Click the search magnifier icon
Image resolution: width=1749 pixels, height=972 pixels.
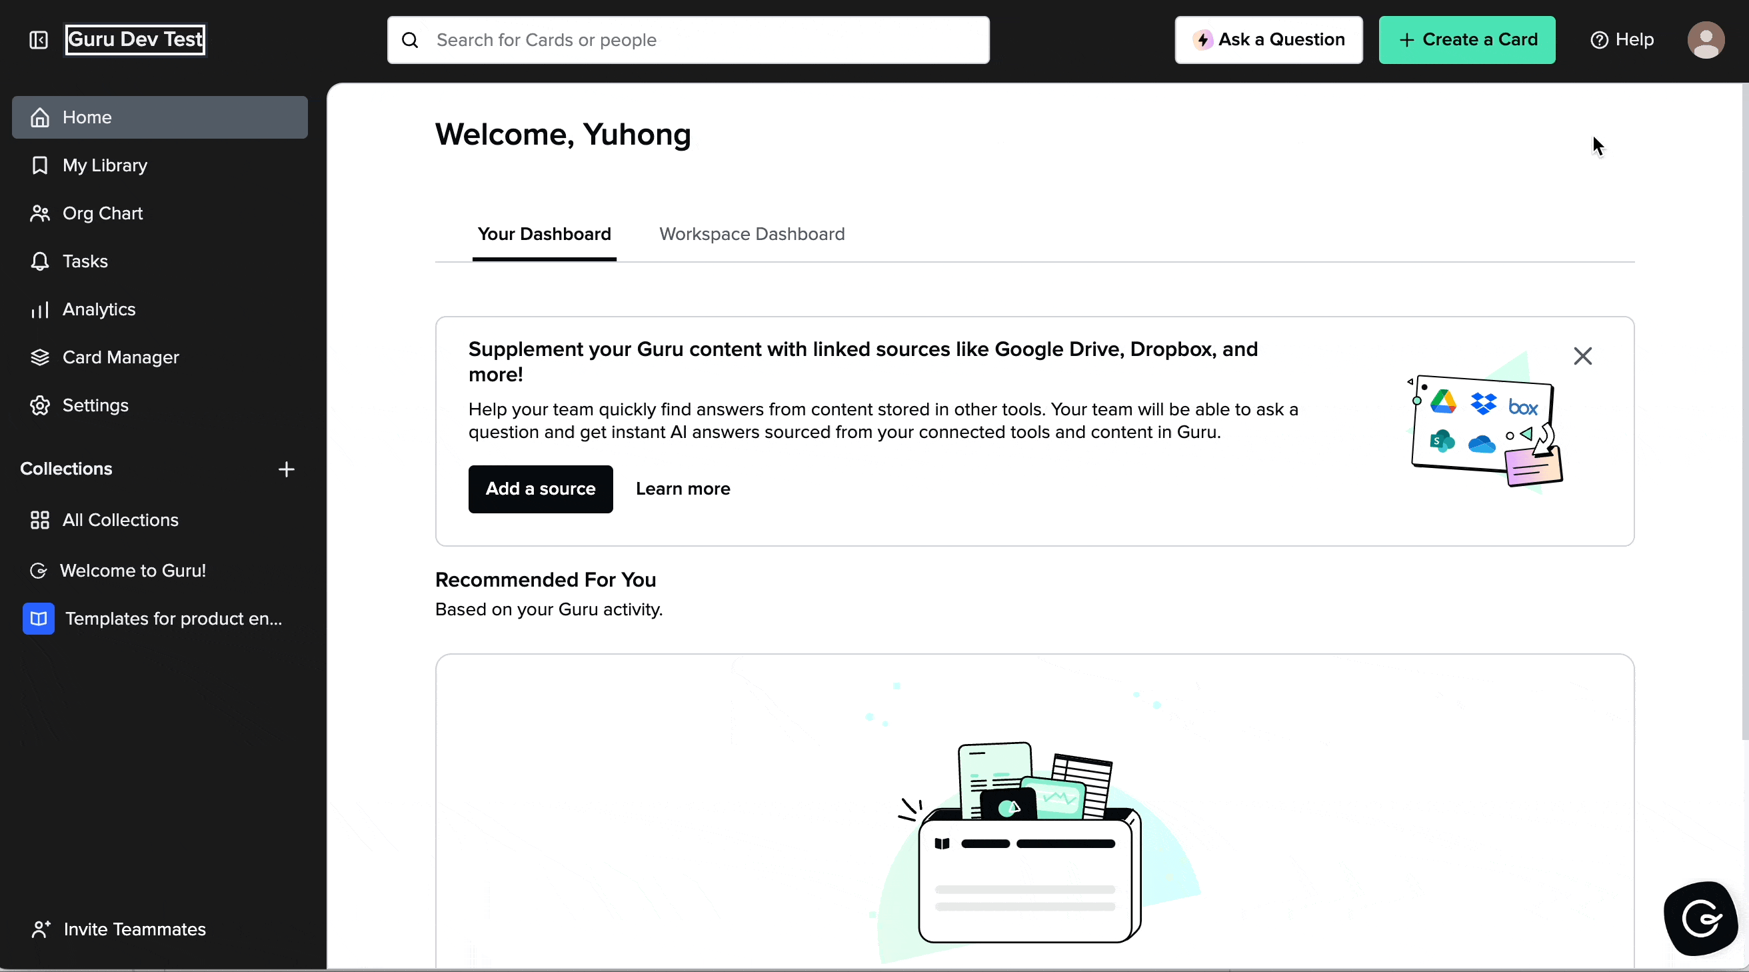point(410,39)
